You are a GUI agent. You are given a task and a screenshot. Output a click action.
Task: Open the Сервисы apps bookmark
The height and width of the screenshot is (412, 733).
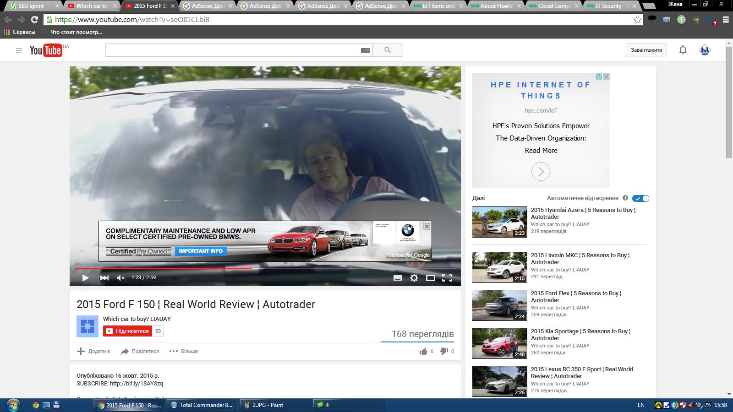pyautogui.click(x=19, y=32)
